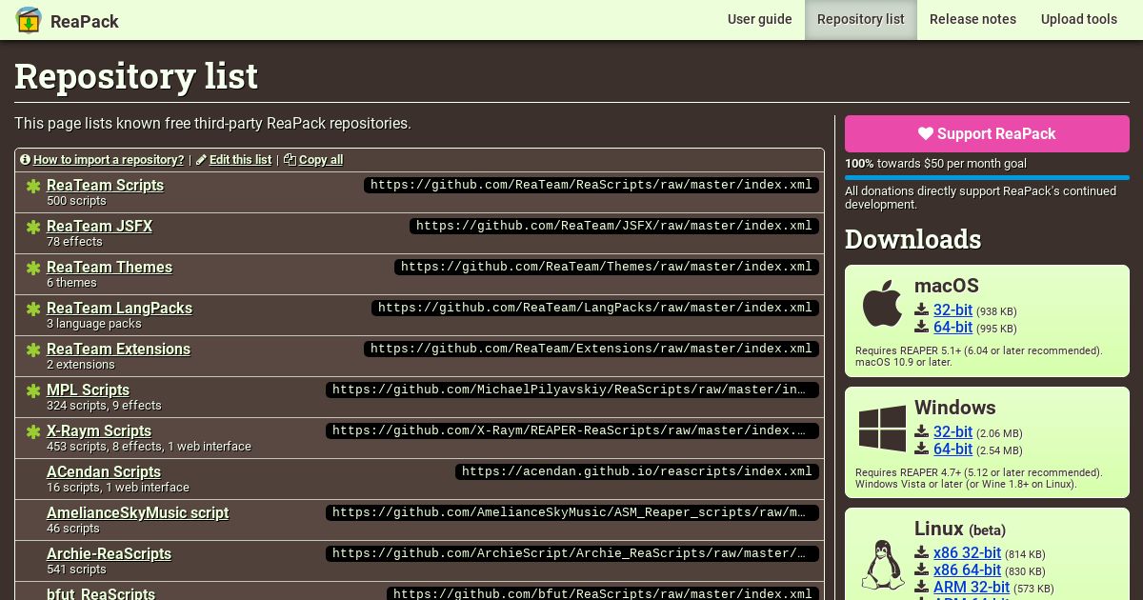Click download icon next to ARM 32-bit

(x=921, y=587)
